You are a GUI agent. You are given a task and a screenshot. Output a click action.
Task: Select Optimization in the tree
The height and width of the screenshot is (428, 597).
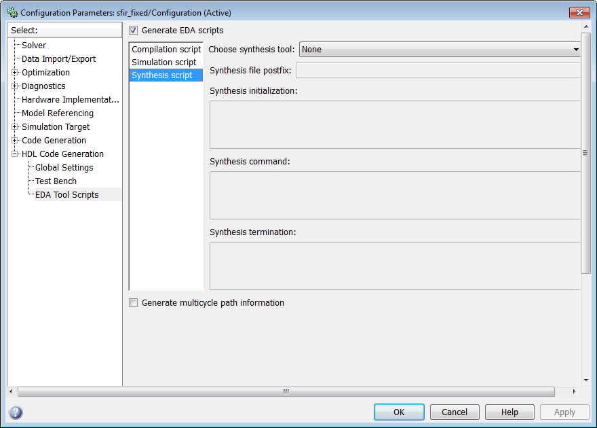coord(45,73)
